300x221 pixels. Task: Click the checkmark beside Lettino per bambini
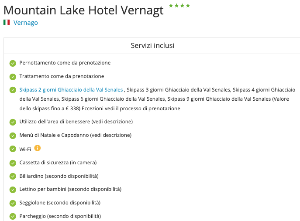(x=13, y=190)
